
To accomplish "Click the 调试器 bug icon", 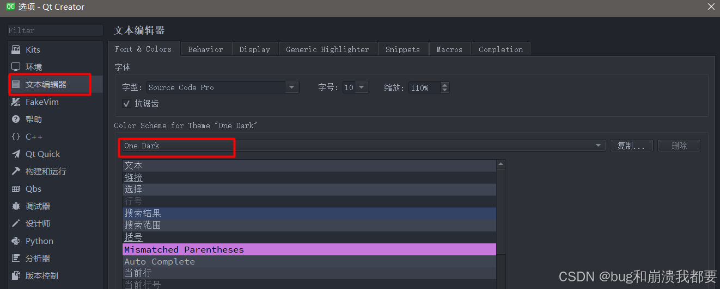I will (16, 206).
